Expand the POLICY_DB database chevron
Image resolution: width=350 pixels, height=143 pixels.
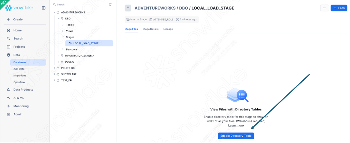tap(55, 68)
